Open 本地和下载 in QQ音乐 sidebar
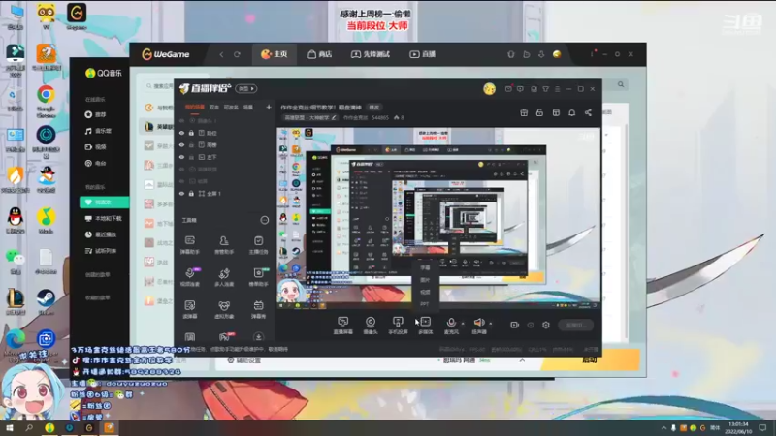 point(104,219)
